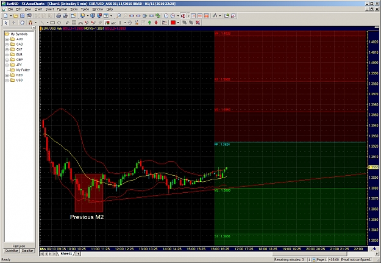Image resolution: width=381 pixels, height=263 pixels.
Task: Click the first clock interval icon
Action: (x=166, y=16)
